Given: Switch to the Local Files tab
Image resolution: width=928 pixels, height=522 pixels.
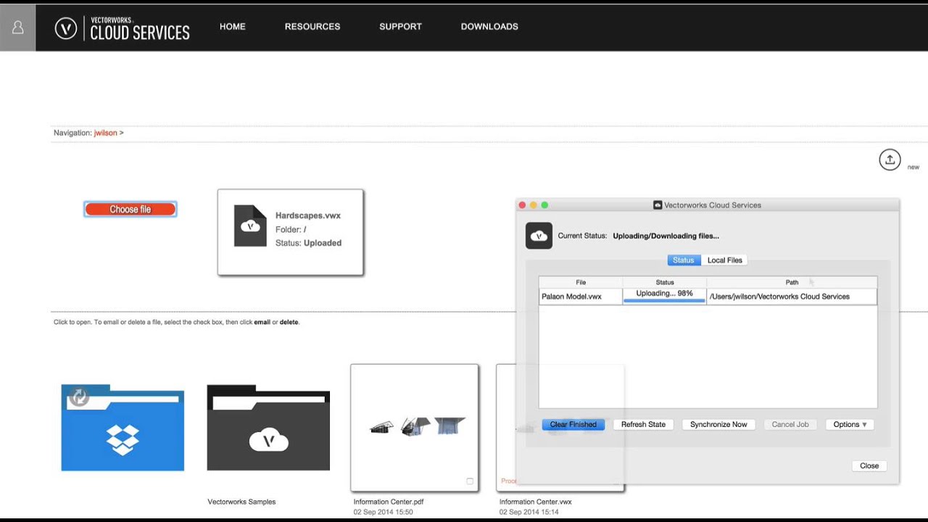Looking at the screenshot, I should [x=724, y=260].
